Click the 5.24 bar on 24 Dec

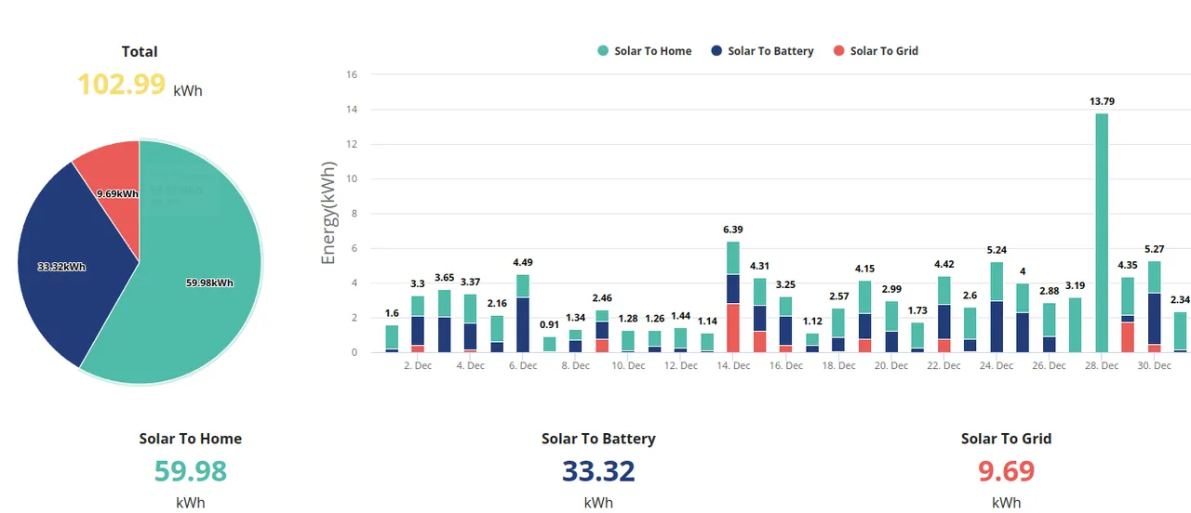click(997, 307)
